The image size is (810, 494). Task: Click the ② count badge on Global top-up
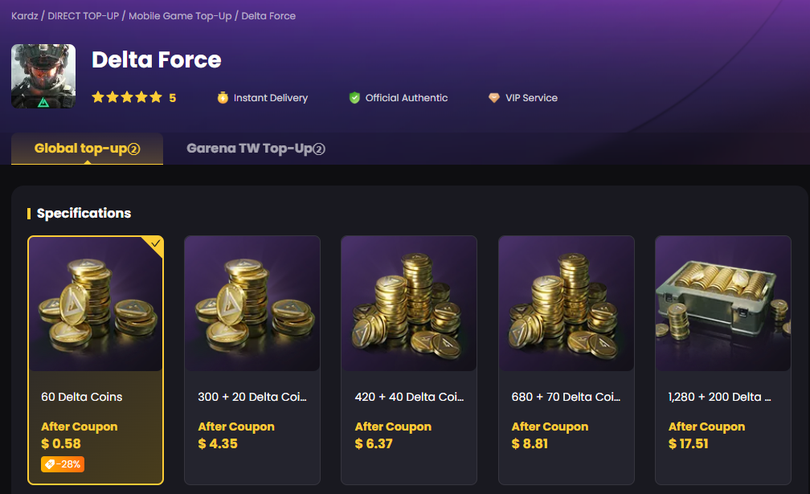(x=134, y=148)
